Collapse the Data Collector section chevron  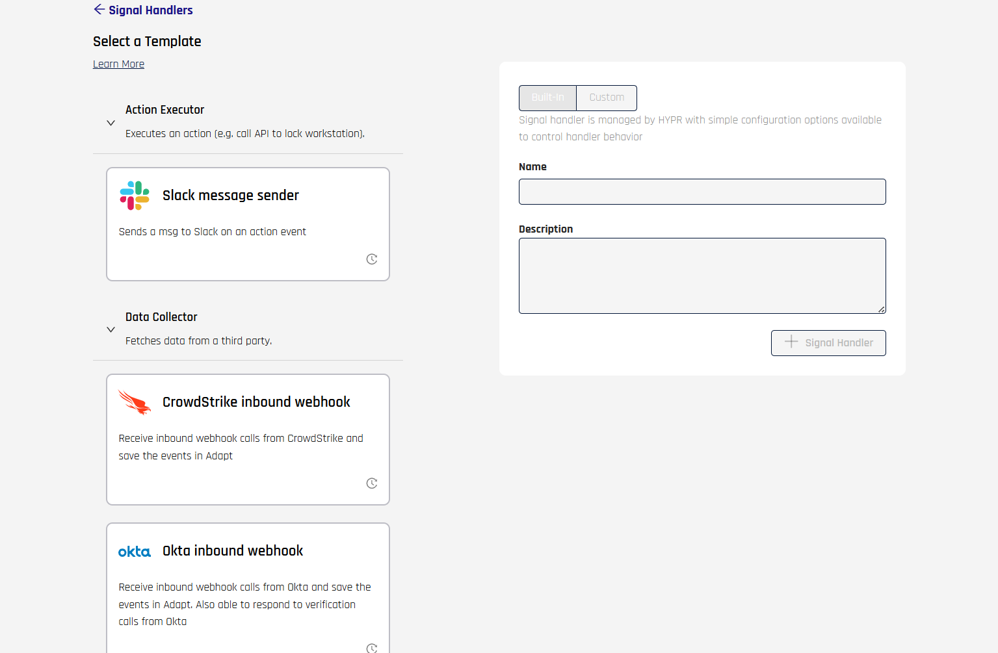pyautogui.click(x=111, y=329)
